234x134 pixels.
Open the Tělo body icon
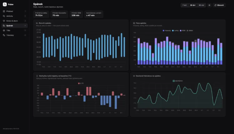4,30
